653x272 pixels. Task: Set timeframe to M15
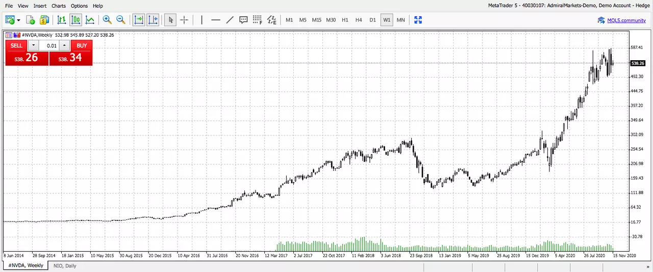[317, 20]
